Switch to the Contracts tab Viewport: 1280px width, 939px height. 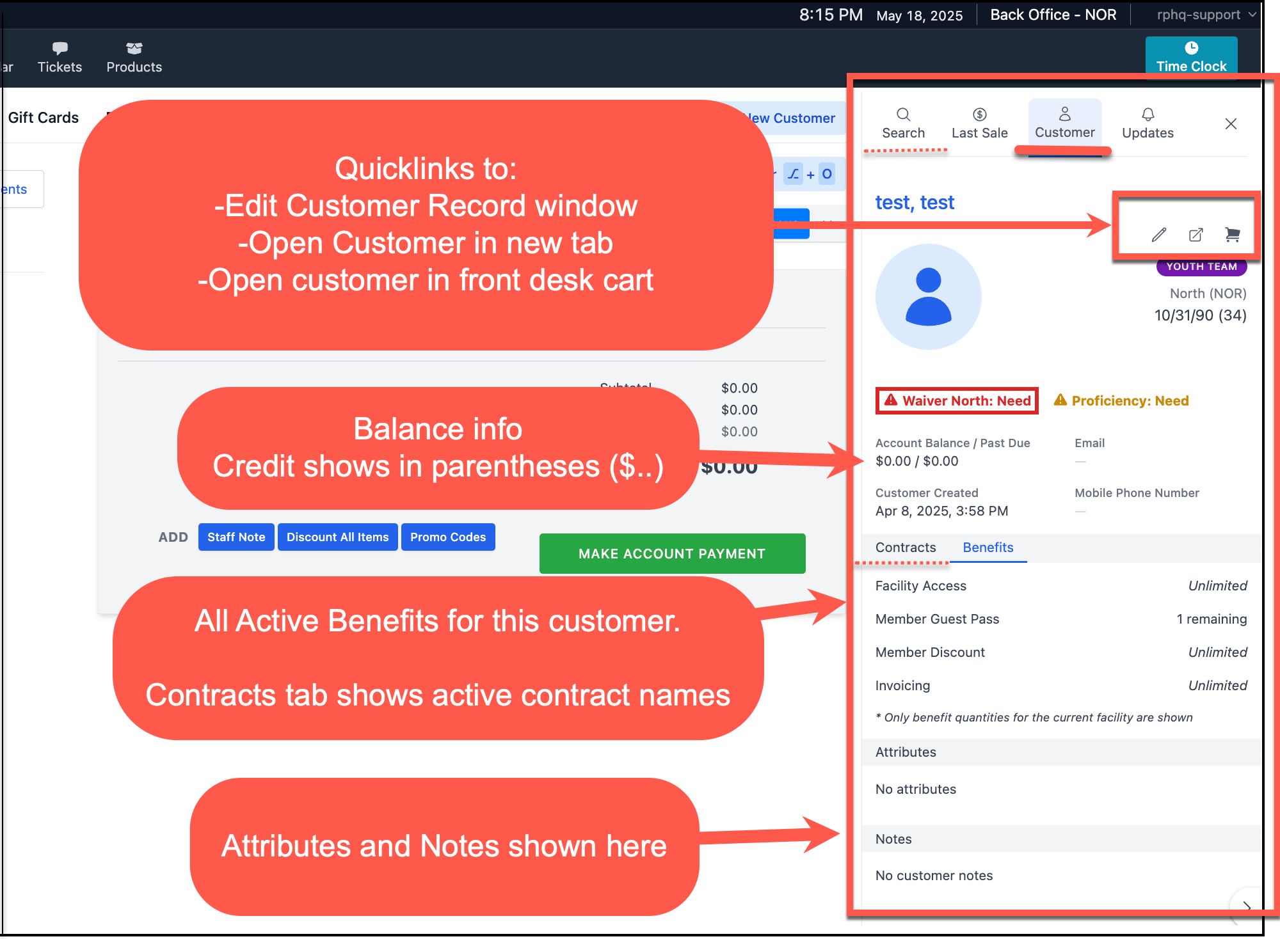click(x=906, y=548)
